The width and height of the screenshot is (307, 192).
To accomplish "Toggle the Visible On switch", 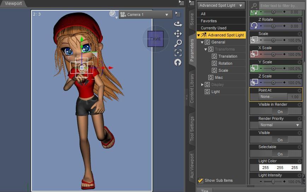I will point(280,140).
